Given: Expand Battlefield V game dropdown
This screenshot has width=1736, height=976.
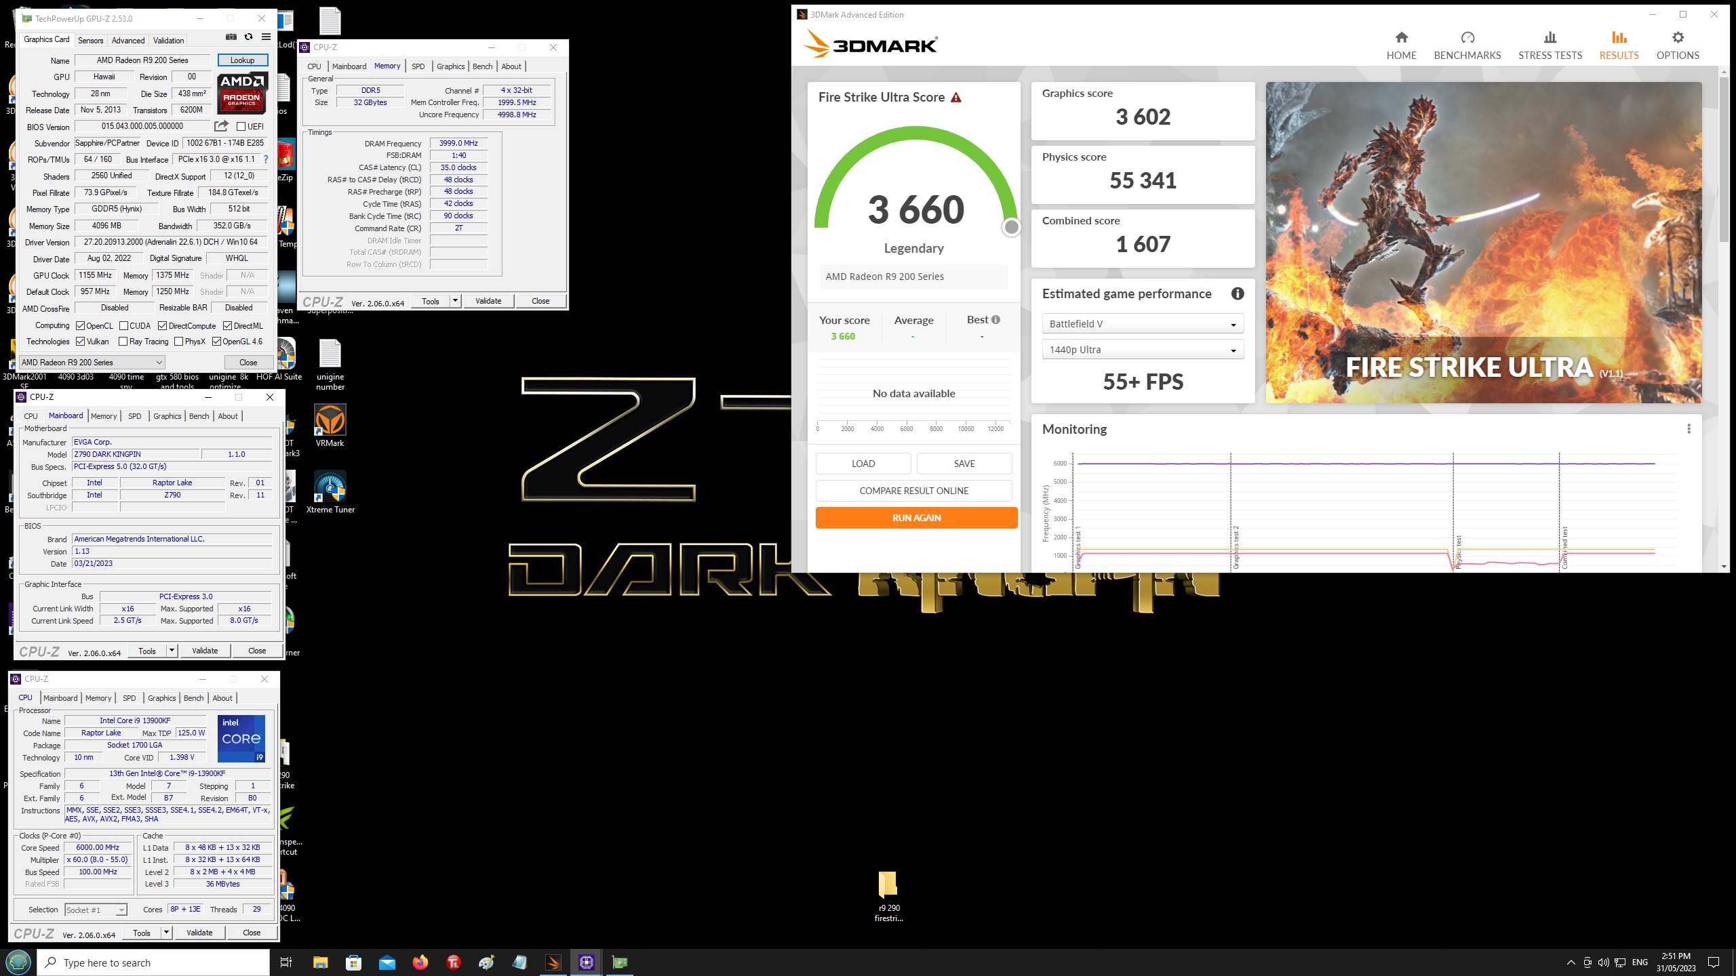Looking at the screenshot, I should [1143, 324].
